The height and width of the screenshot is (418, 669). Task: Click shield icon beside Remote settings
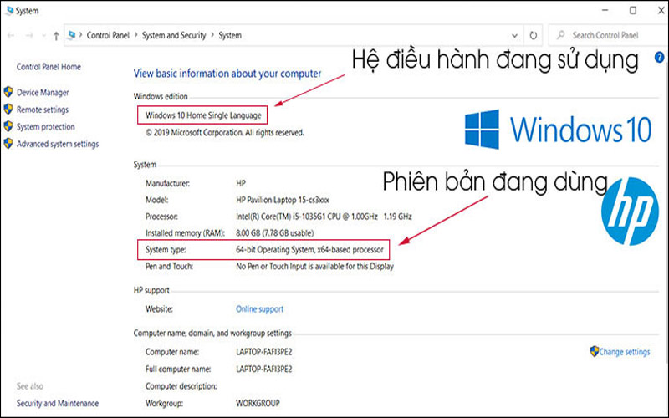(x=8, y=110)
